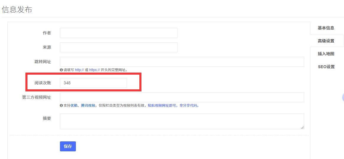
Task: Click the 第三方视频网址 input box
Action: [x=182, y=97]
